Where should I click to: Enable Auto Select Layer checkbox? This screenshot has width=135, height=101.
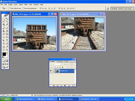10,8
